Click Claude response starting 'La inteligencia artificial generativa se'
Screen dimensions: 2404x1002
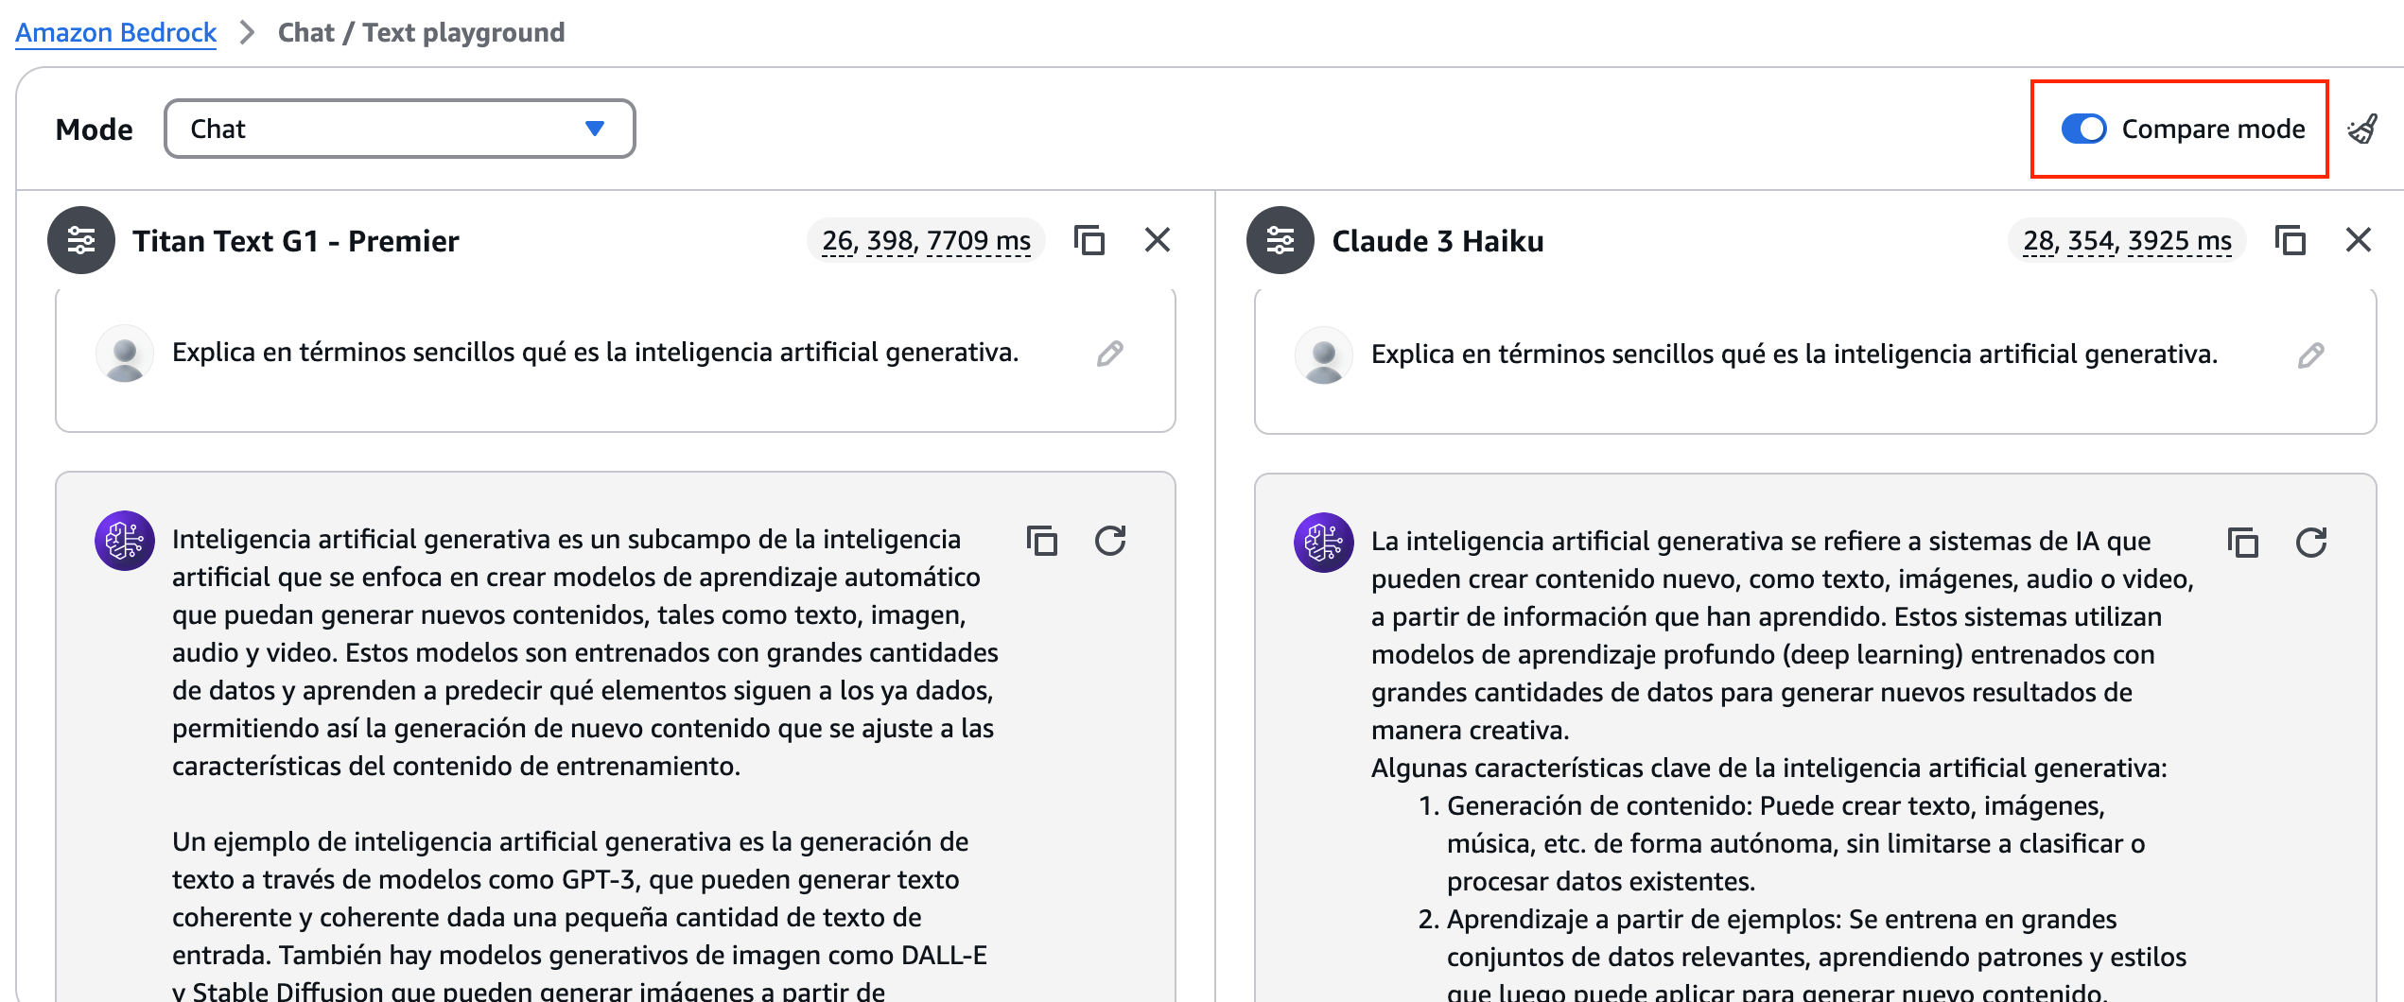pos(1783,635)
